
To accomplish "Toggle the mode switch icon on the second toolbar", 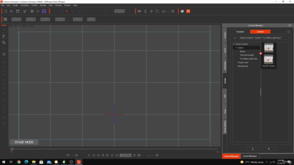I will click(x=5, y=19).
